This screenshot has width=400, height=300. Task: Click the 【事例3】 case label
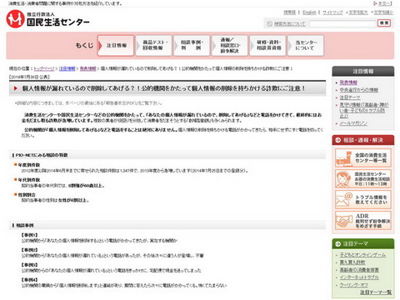(x=29, y=265)
